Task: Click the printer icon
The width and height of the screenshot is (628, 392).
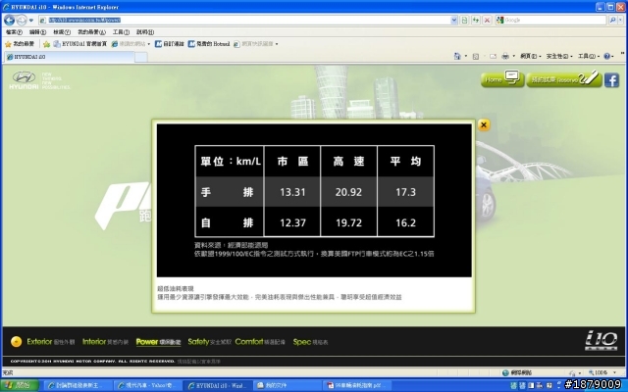Action: 505,57
